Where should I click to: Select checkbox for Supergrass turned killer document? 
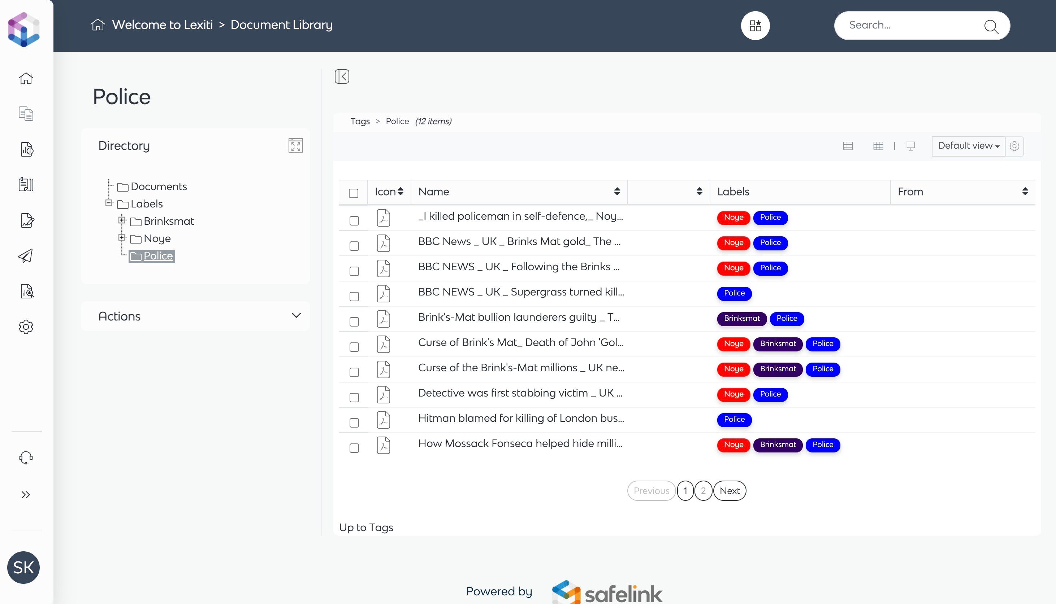pyautogui.click(x=354, y=296)
